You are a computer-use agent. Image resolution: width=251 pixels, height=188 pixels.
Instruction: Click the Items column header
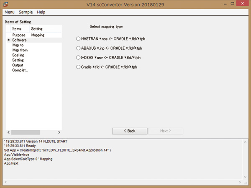(x=20, y=29)
